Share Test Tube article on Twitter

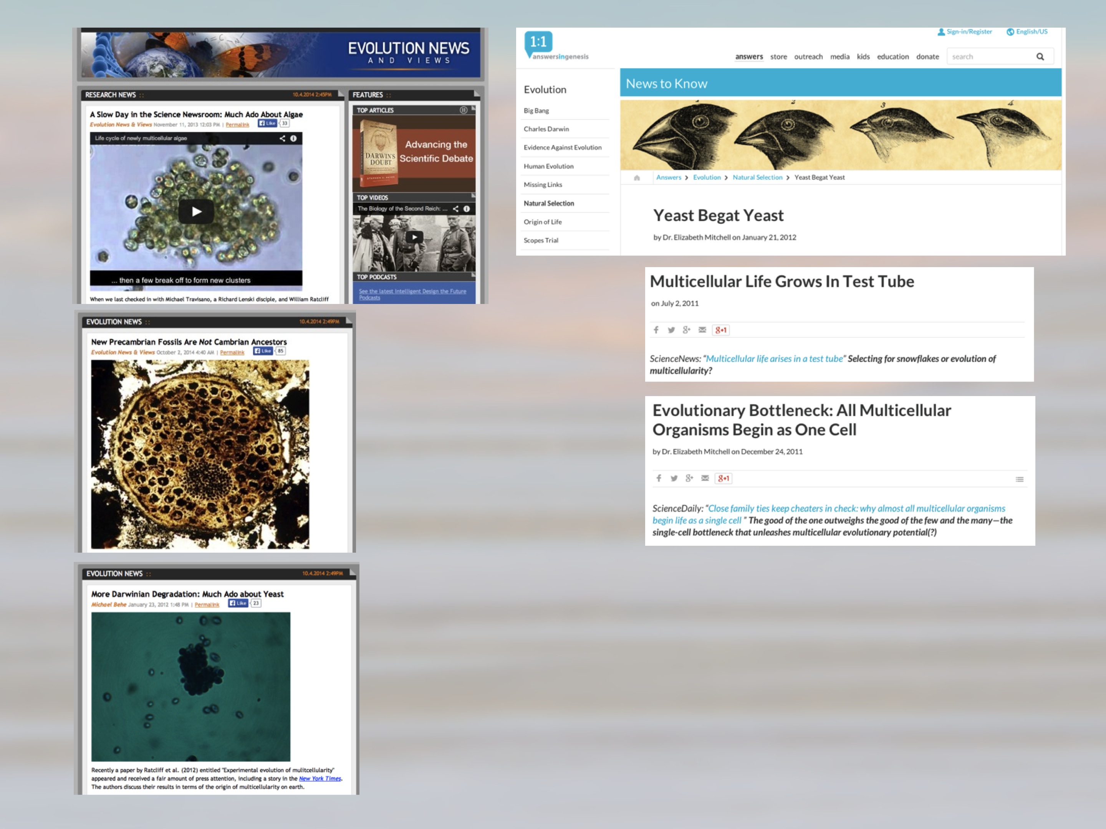click(x=671, y=330)
